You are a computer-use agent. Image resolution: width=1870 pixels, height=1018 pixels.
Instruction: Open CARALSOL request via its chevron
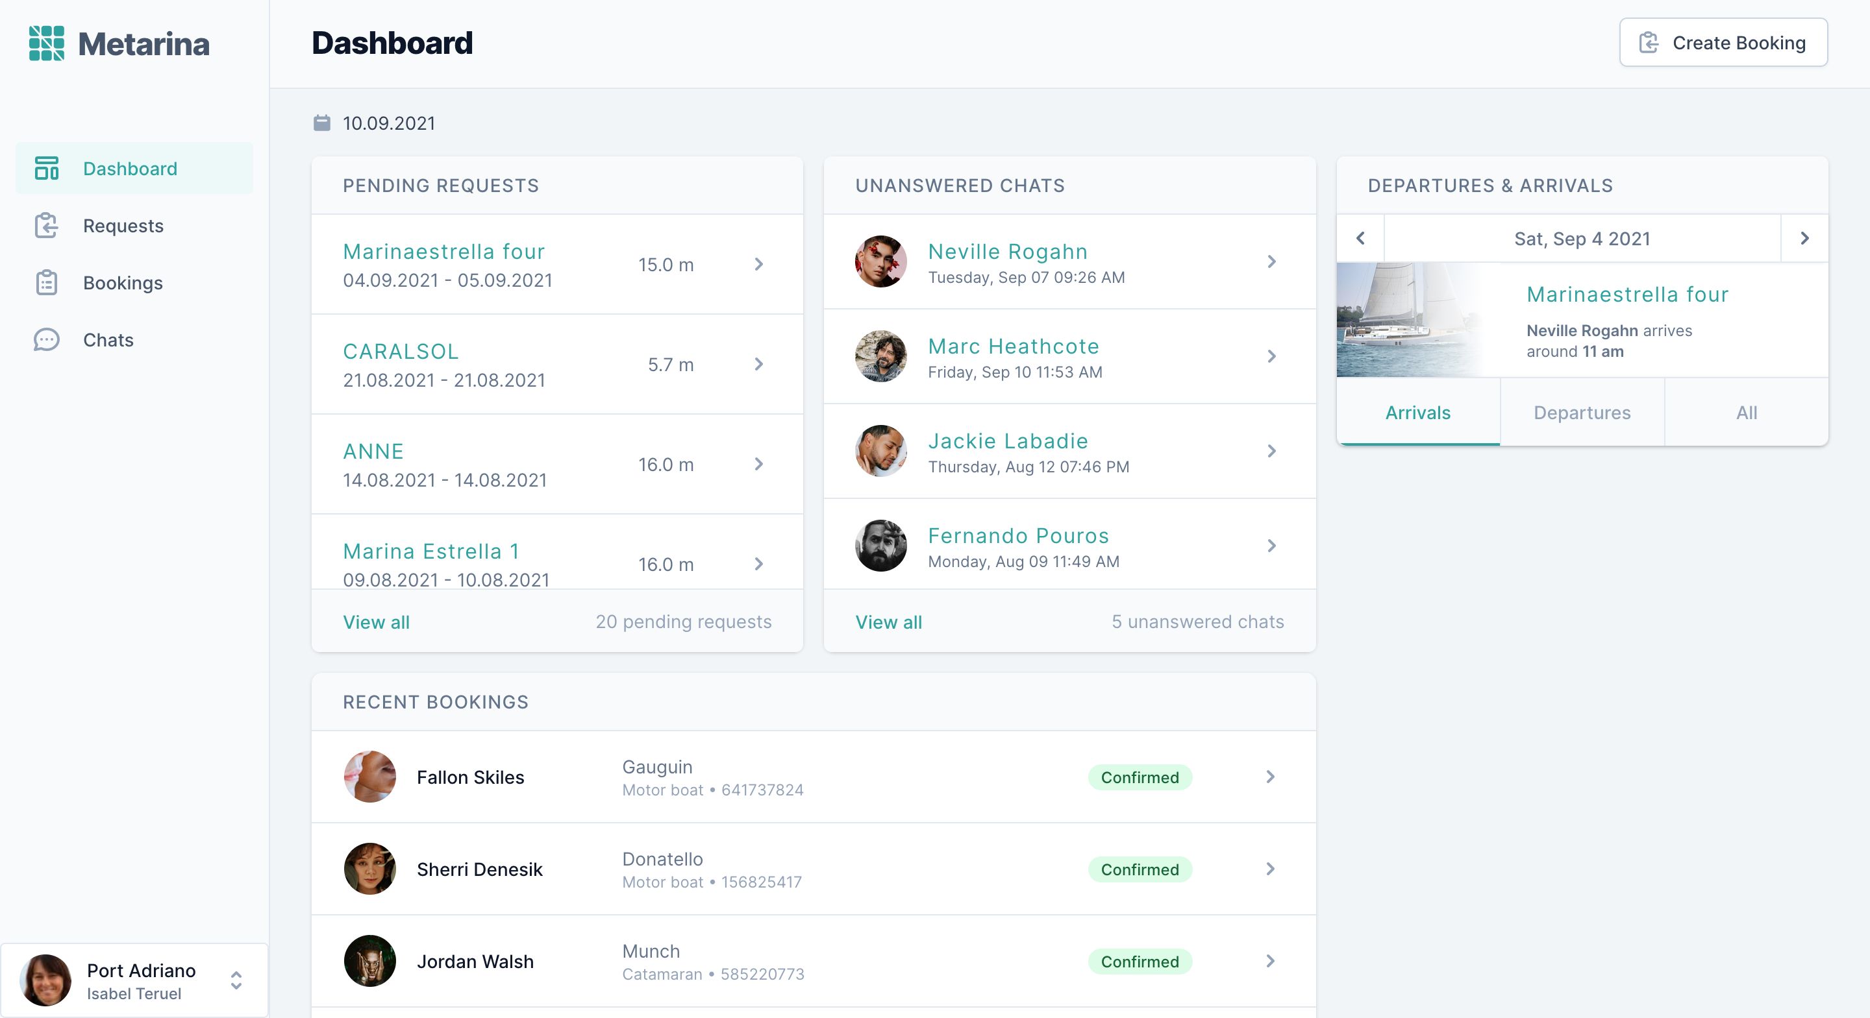758,364
